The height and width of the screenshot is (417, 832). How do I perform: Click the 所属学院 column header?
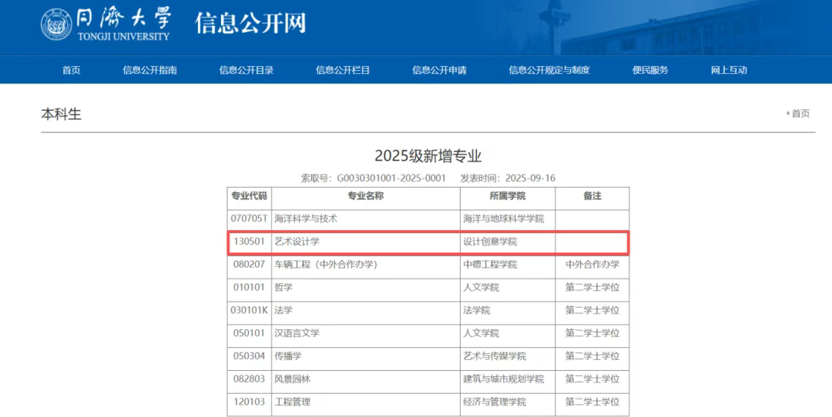point(507,196)
